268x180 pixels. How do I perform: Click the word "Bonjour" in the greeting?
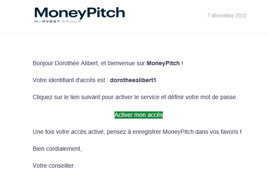pyautogui.click(x=43, y=64)
